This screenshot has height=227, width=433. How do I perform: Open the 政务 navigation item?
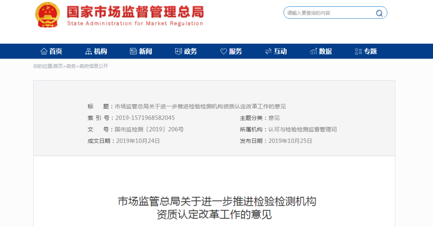click(x=186, y=51)
